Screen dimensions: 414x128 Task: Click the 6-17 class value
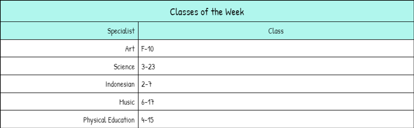147,102
